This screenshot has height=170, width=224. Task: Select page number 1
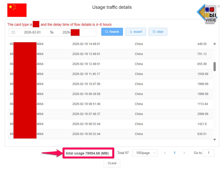pos(174,153)
